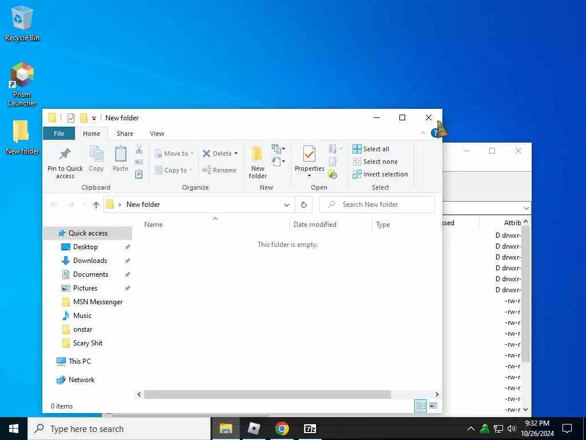Select Quick access in navigation pane
Viewport: 586px width, 440px height.
pyautogui.click(x=88, y=233)
